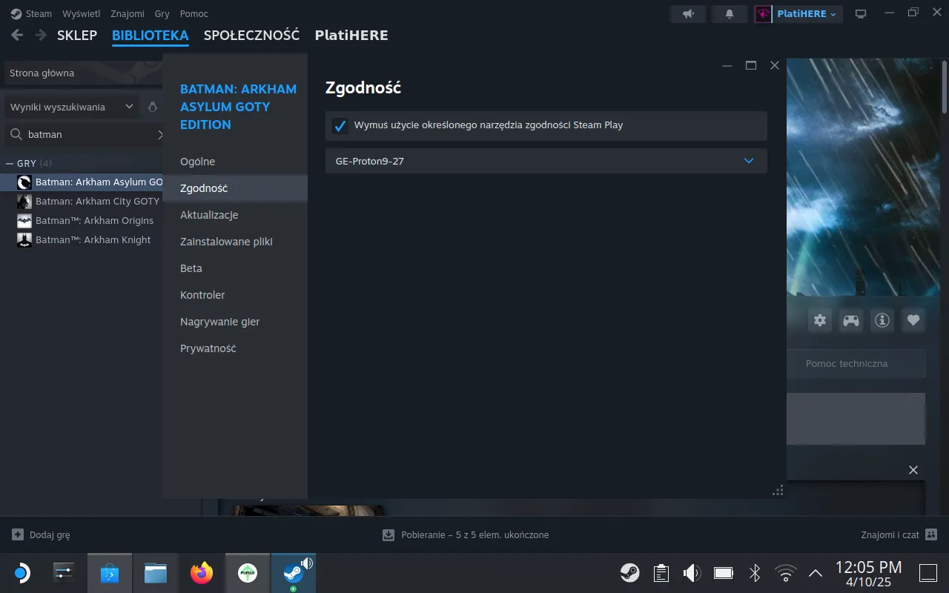Open Steam notifications bell icon

(x=729, y=13)
